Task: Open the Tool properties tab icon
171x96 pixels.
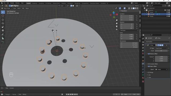Action: [143, 38]
